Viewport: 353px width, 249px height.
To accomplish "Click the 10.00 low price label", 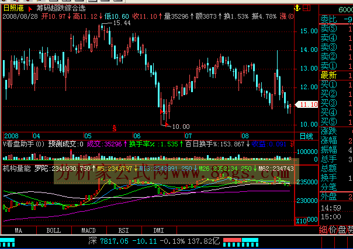I will [181, 127].
